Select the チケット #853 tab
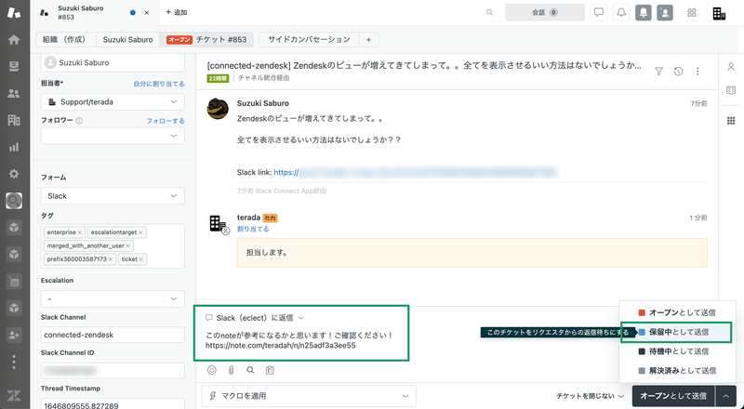Viewport: 744px width, 409px height. coord(206,39)
